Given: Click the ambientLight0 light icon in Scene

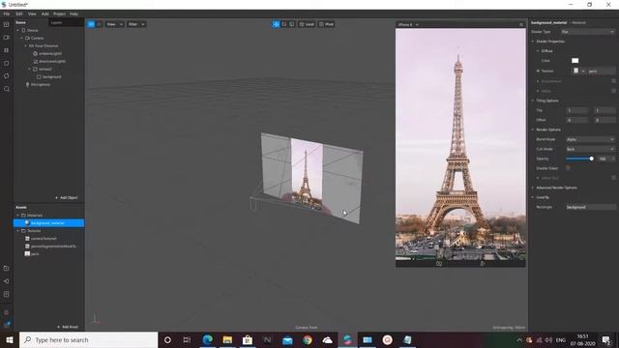Looking at the screenshot, I should point(36,53).
